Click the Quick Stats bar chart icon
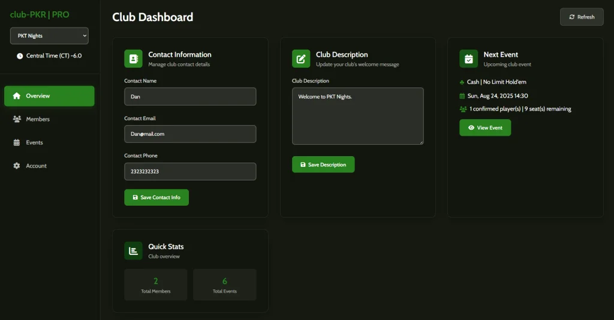The width and height of the screenshot is (614, 320). (133, 251)
